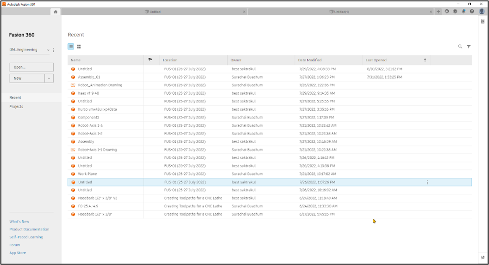Expand the New button dropdown arrow
489x265 pixels.
tap(49, 78)
